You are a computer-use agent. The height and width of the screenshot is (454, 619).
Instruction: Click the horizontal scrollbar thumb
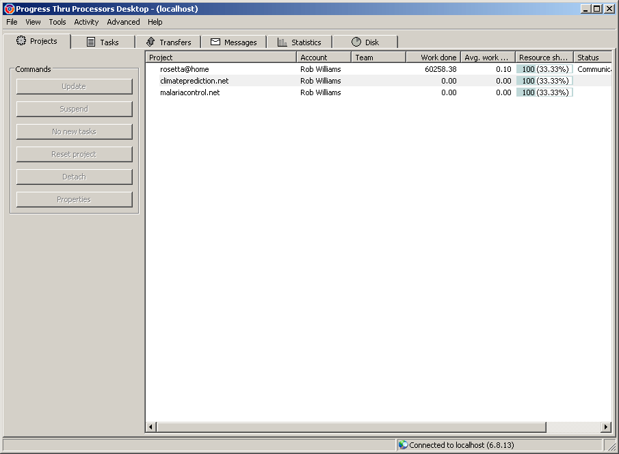click(x=352, y=427)
